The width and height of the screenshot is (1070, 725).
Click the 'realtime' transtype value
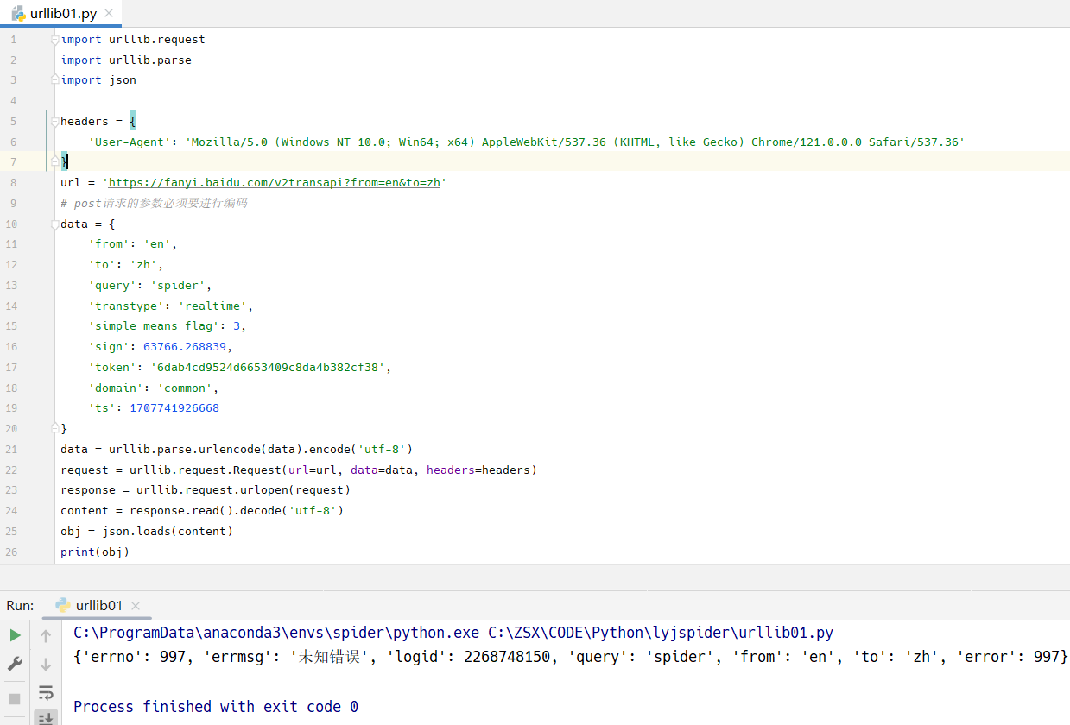click(x=212, y=306)
